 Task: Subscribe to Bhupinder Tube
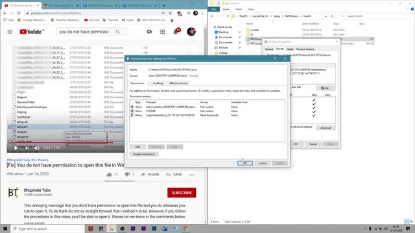182,193
